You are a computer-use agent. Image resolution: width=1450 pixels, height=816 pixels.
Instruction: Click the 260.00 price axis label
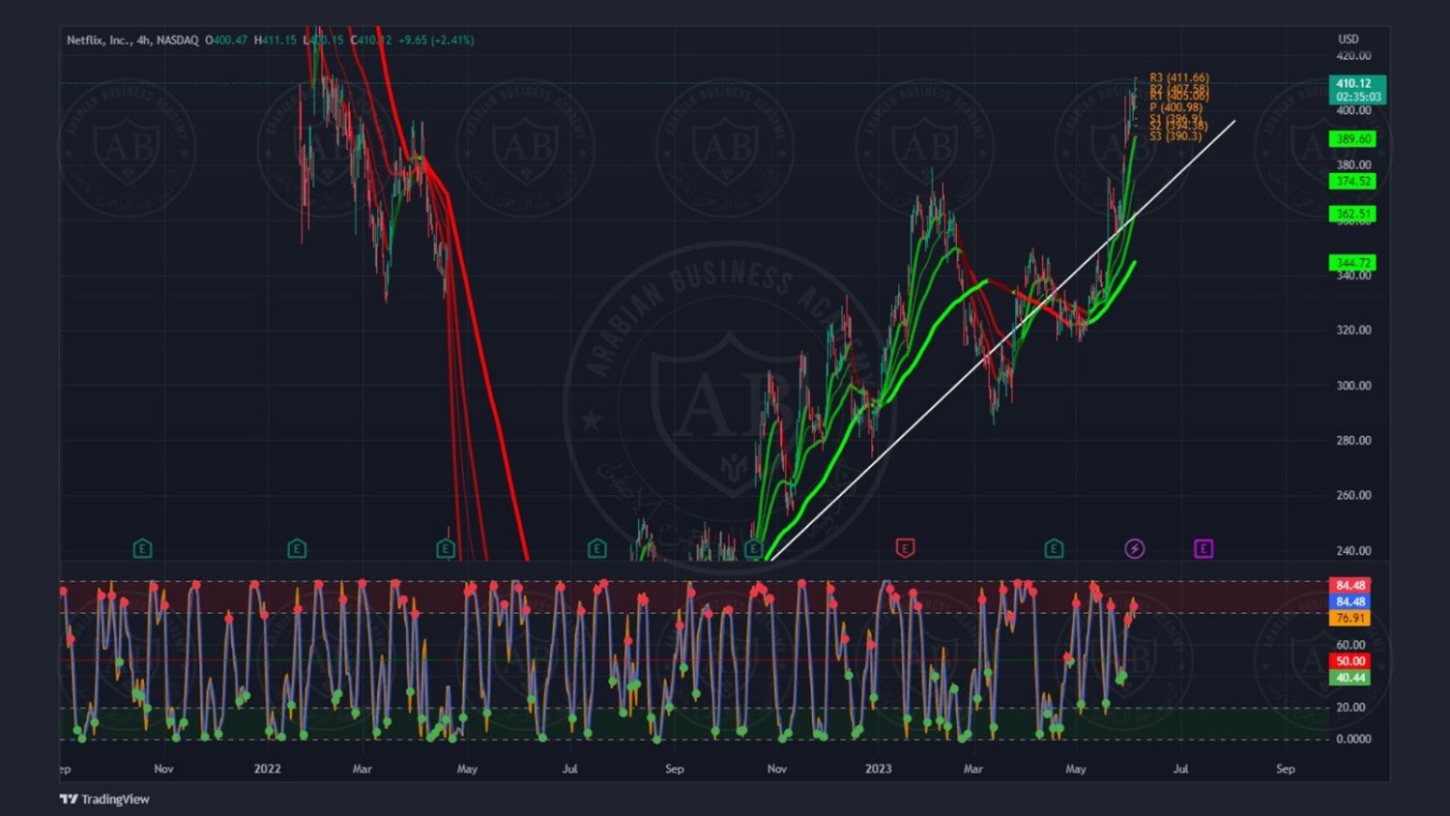1353,495
